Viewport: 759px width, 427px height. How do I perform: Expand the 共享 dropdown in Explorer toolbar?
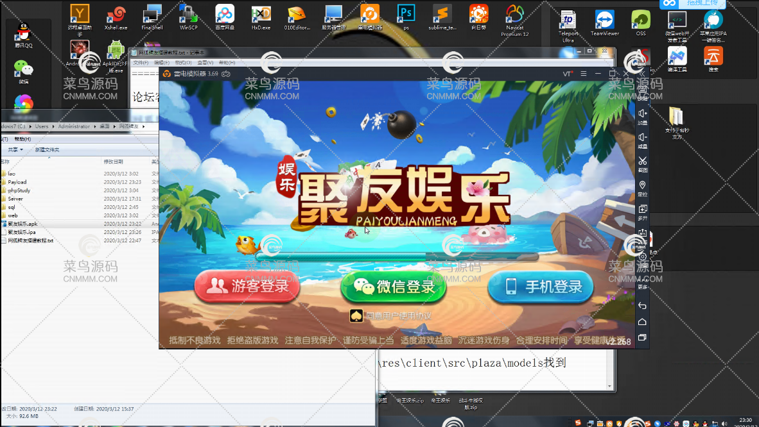coord(15,149)
